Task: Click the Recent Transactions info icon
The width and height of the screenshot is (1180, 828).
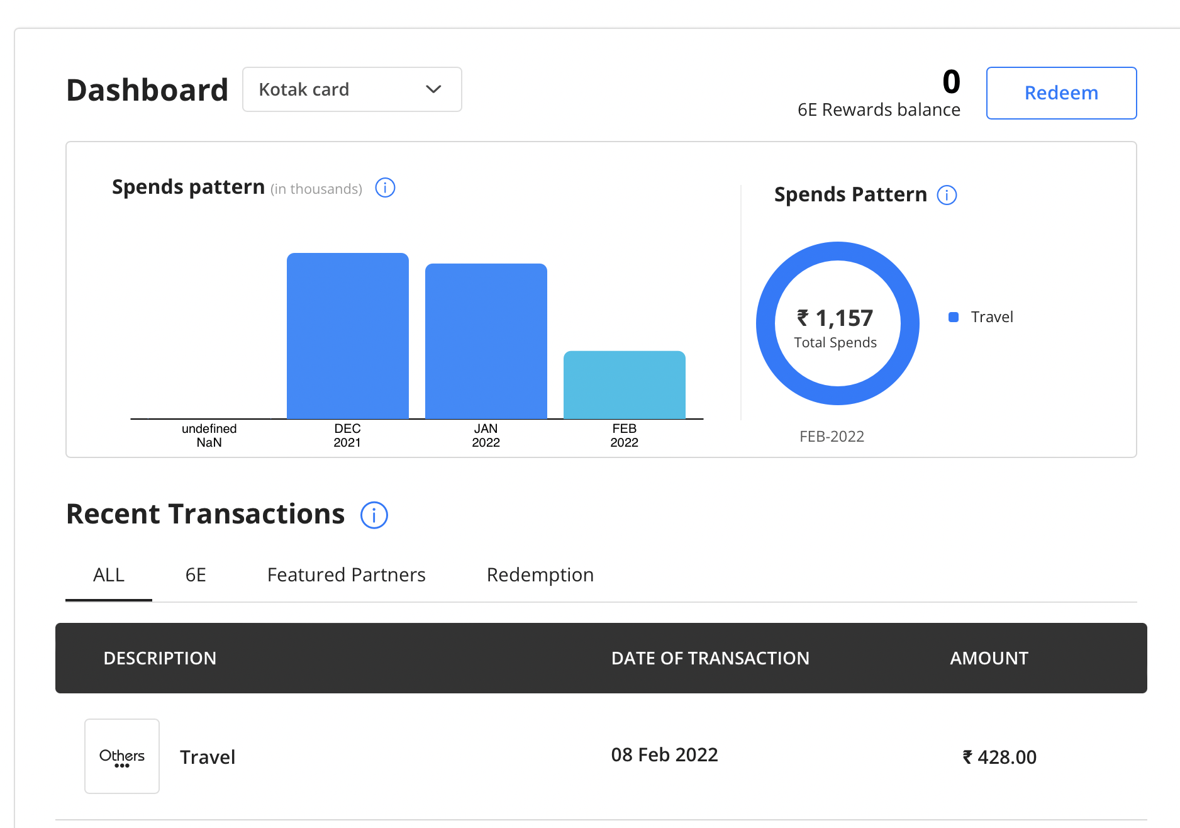Action: click(x=374, y=515)
